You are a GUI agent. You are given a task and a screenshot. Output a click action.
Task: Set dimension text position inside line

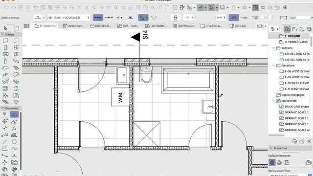pyautogui.click(x=245, y=18)
